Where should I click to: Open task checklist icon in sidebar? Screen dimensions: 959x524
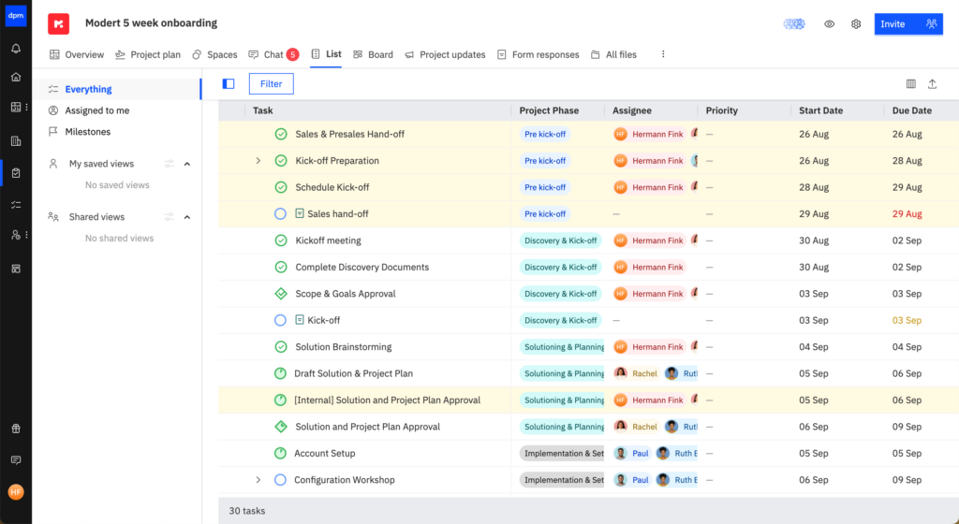16,205
